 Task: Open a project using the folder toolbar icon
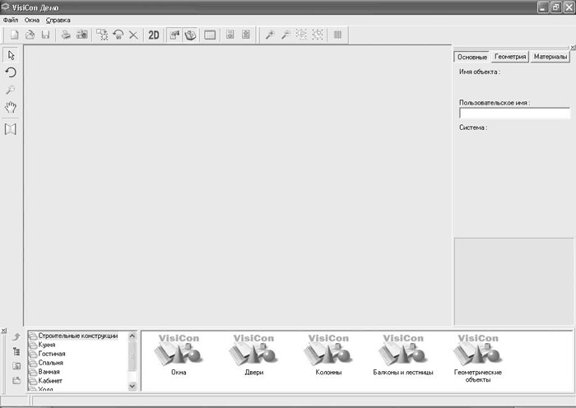point(30,35)
